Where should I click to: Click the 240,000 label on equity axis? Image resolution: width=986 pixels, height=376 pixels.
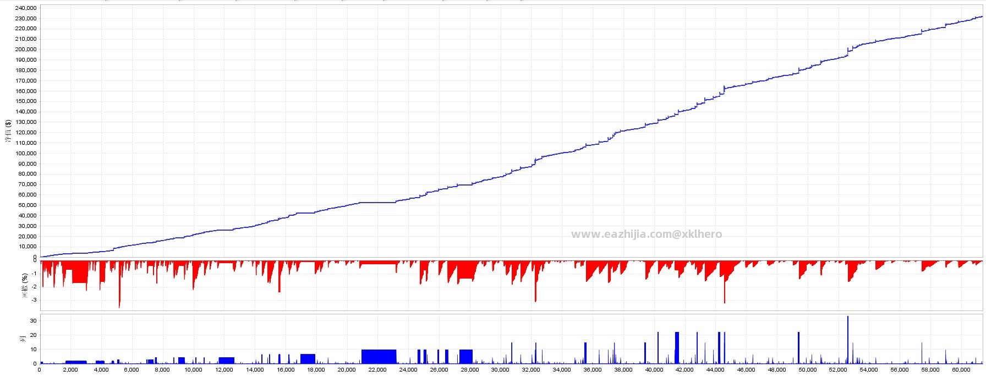(x=26, y=8)
